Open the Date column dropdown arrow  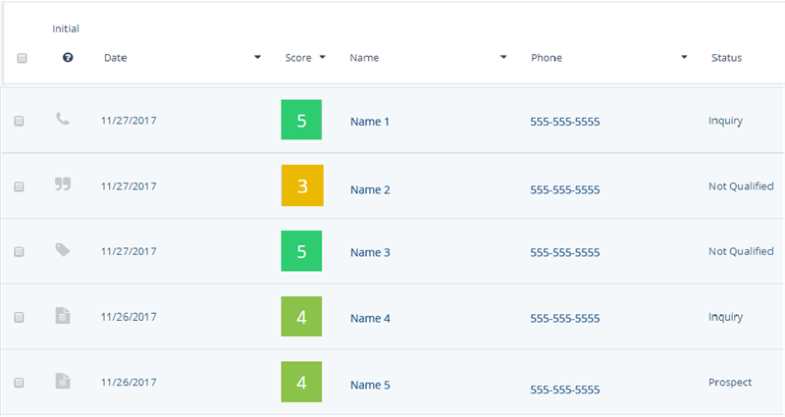[x=257, y=57]
